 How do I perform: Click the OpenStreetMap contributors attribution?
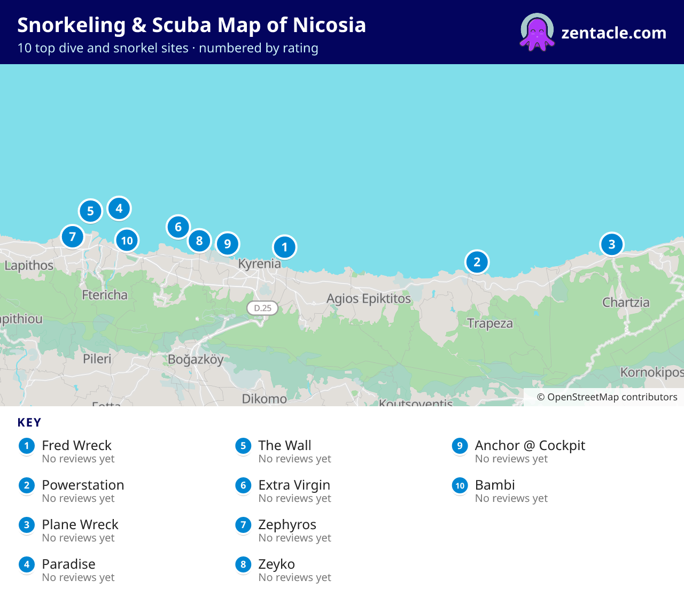607,397
